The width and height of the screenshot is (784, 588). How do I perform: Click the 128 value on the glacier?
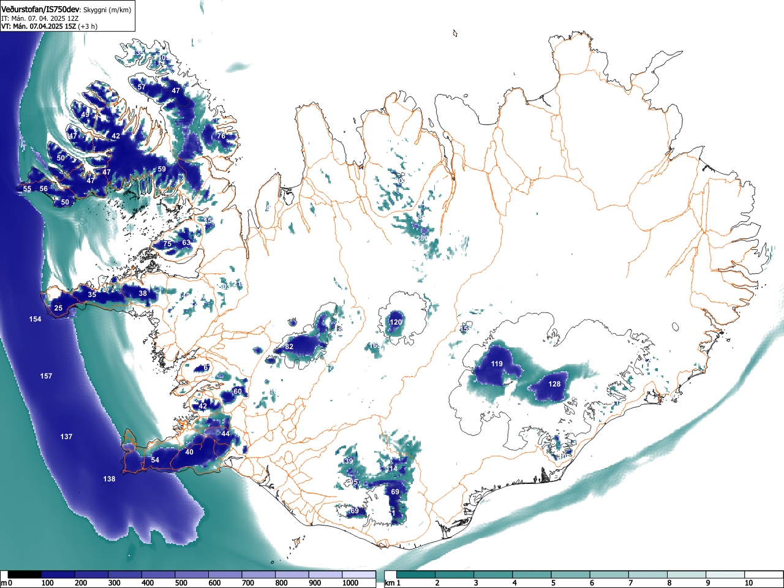[554, 384]
